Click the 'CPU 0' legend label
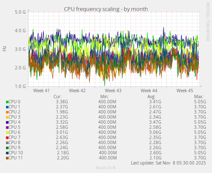The image size is (212, 173). point(15,102)
